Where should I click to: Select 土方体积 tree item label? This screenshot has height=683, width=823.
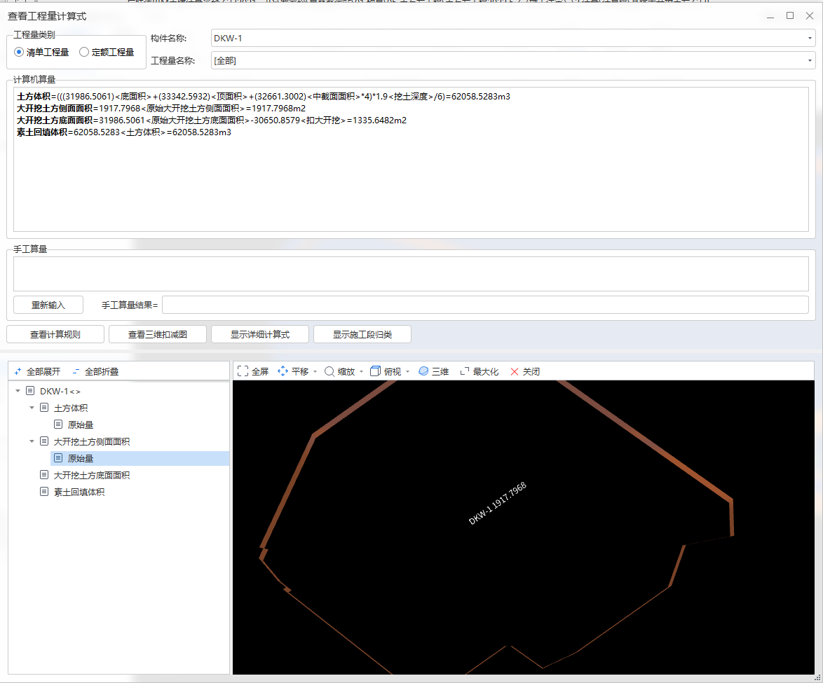71,408
